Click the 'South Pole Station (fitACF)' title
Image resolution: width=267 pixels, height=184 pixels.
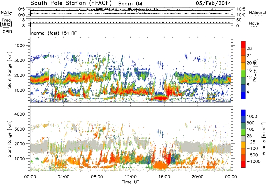(x=71, y=3)
